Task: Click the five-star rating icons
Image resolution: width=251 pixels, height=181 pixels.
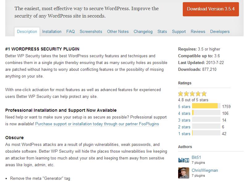Action: (192, 94)
